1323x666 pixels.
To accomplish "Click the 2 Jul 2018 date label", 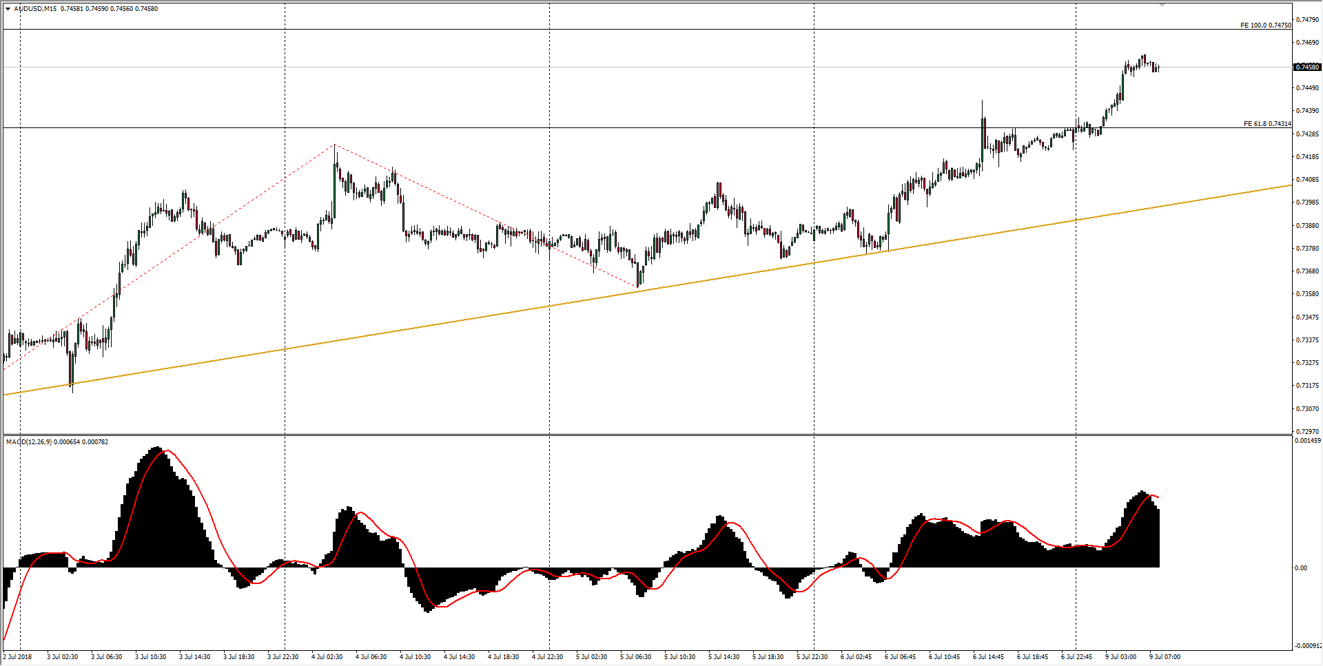I will 17,657.
